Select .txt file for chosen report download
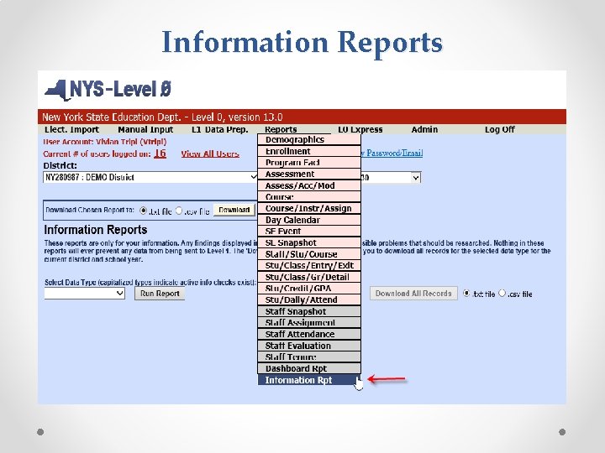605x453 pixels. [x=143, y=211]
